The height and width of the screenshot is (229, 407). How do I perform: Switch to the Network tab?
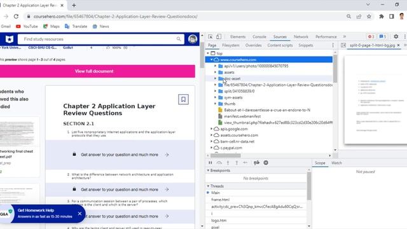(301, 37)
